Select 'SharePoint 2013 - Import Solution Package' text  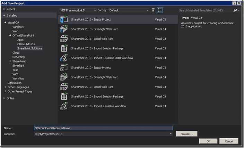point(97,48)
